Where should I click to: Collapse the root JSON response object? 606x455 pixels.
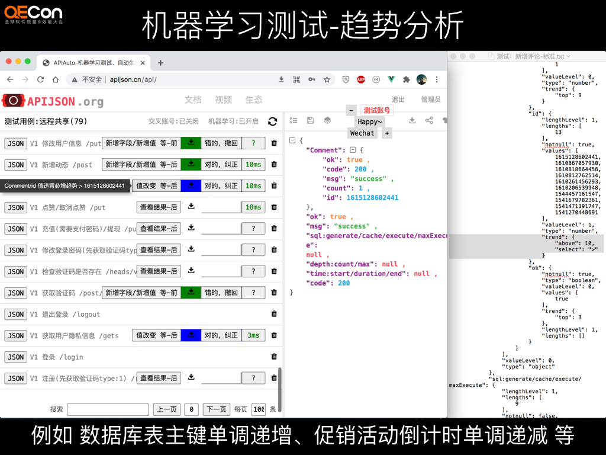click(292, 140)
